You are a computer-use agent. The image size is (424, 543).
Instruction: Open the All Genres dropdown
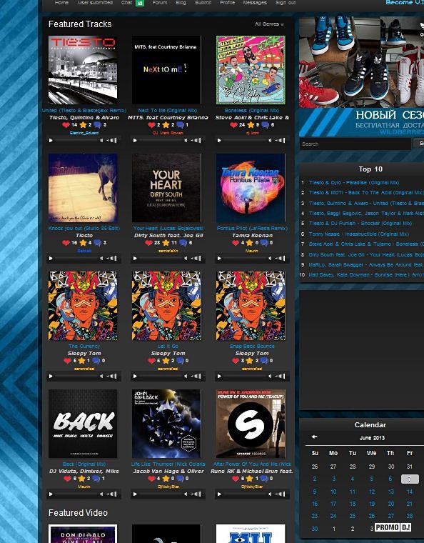click(269, 24)
